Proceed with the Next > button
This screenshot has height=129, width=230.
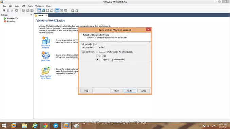pos(130,91)
